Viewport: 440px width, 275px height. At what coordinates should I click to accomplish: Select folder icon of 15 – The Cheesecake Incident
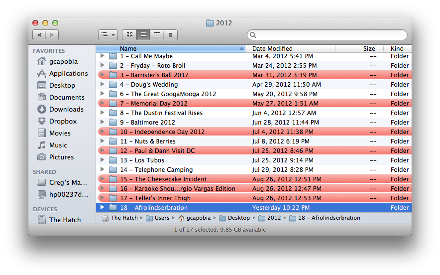113,179
